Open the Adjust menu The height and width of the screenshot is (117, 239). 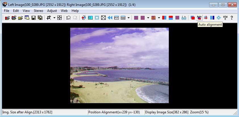pos(52,11)
